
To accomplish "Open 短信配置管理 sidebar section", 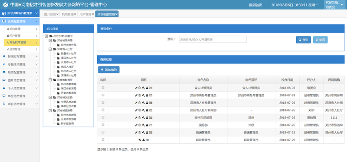I will [20, 73].
